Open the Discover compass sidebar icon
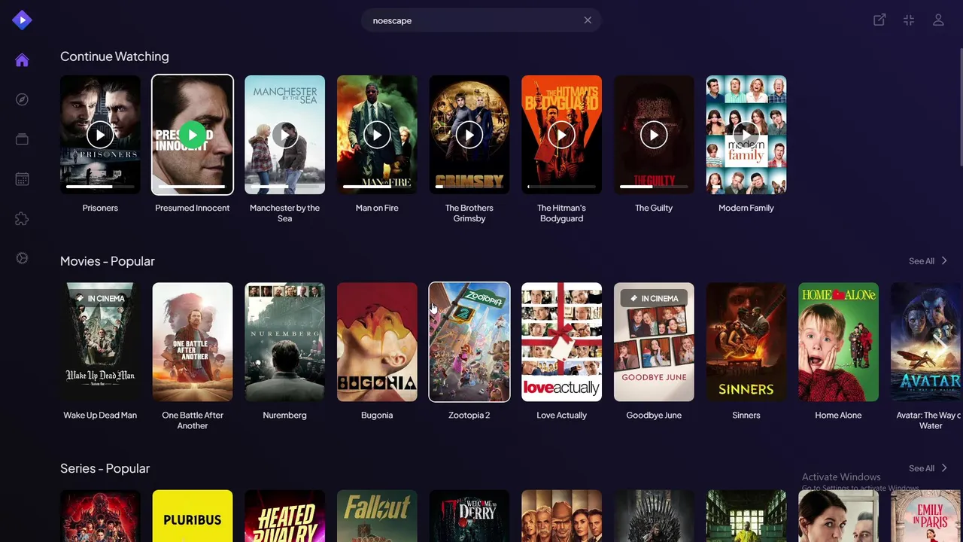The height and width of the screenshot is (542, 963). tap(22, 99)
